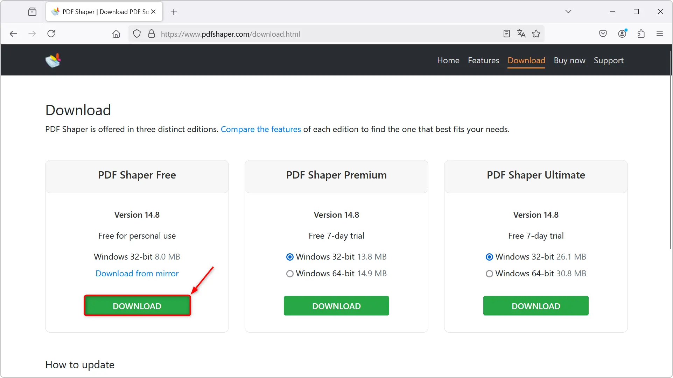Viewport: 673px width, 378px height.
Task: Go back to the previous page
Action: point(13,34)
